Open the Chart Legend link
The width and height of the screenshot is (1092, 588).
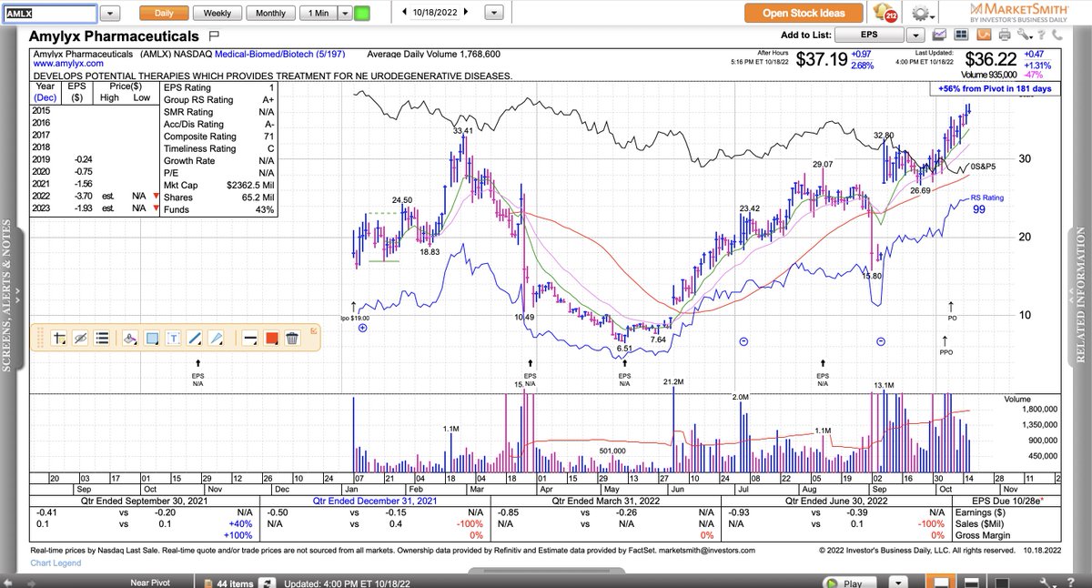(x=56, y=562)
